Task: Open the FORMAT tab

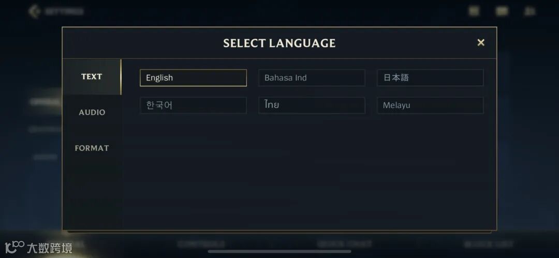Action: coord(92,148)
